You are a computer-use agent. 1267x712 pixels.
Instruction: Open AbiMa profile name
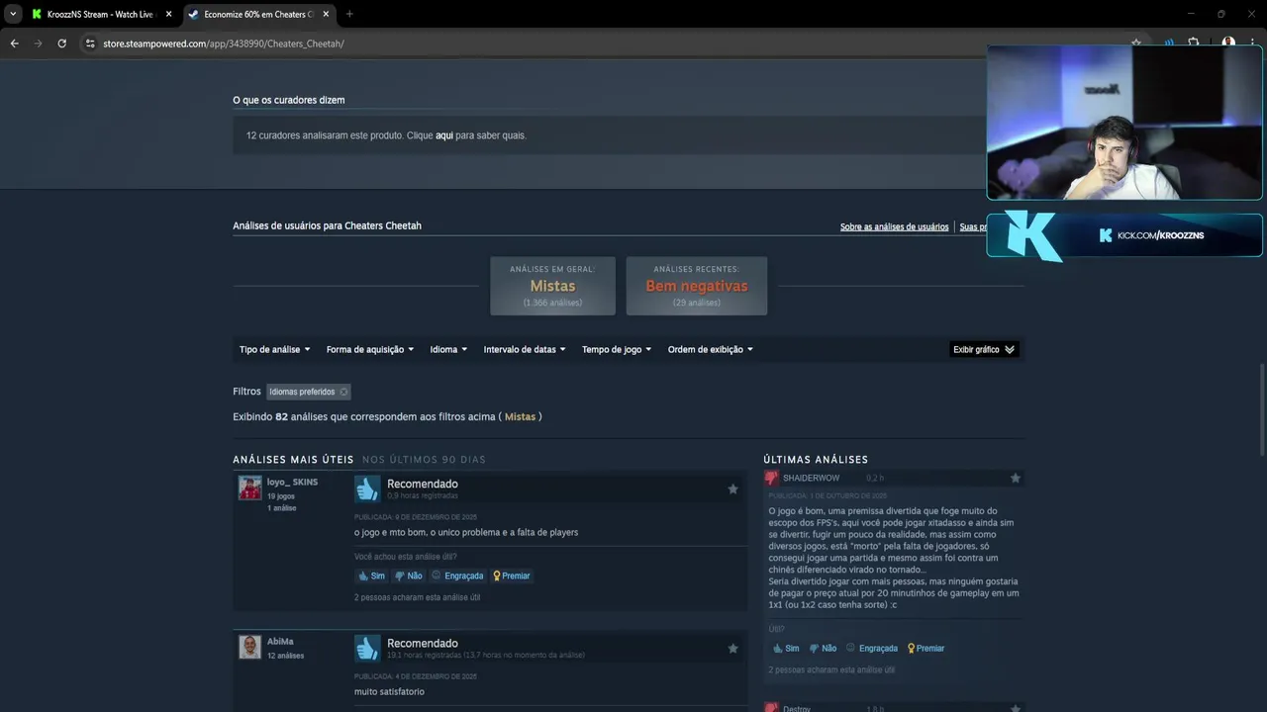pos(280,642)
